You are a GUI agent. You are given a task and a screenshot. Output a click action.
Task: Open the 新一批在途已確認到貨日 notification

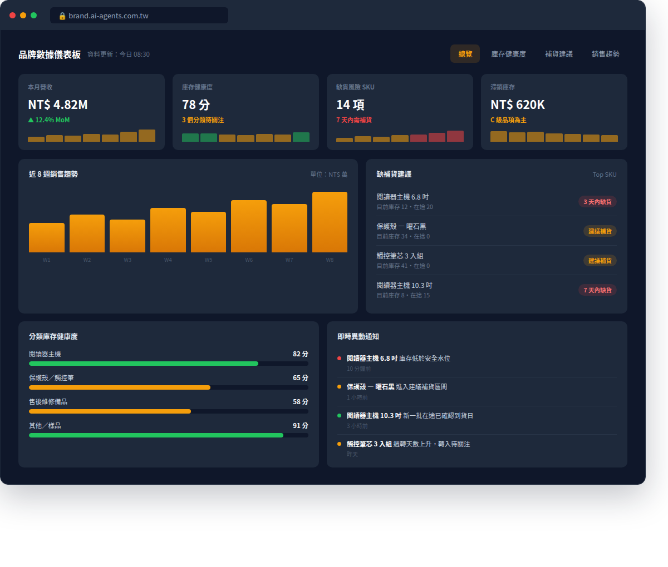click(477, 420)
